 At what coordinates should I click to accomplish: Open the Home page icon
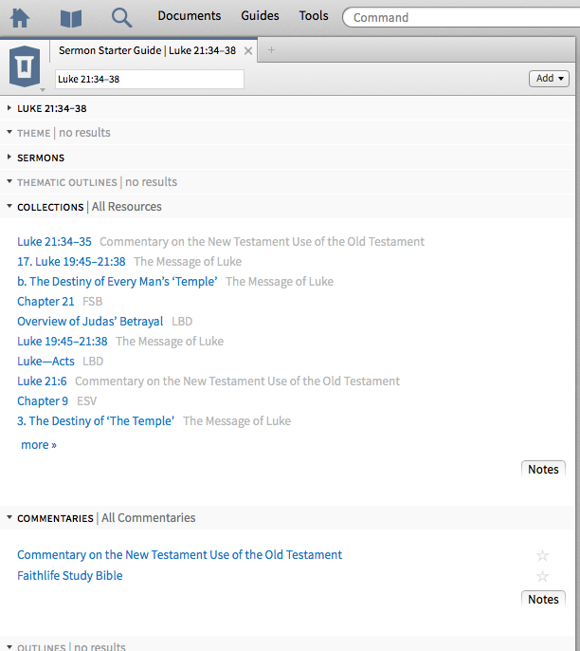[20, 18]
